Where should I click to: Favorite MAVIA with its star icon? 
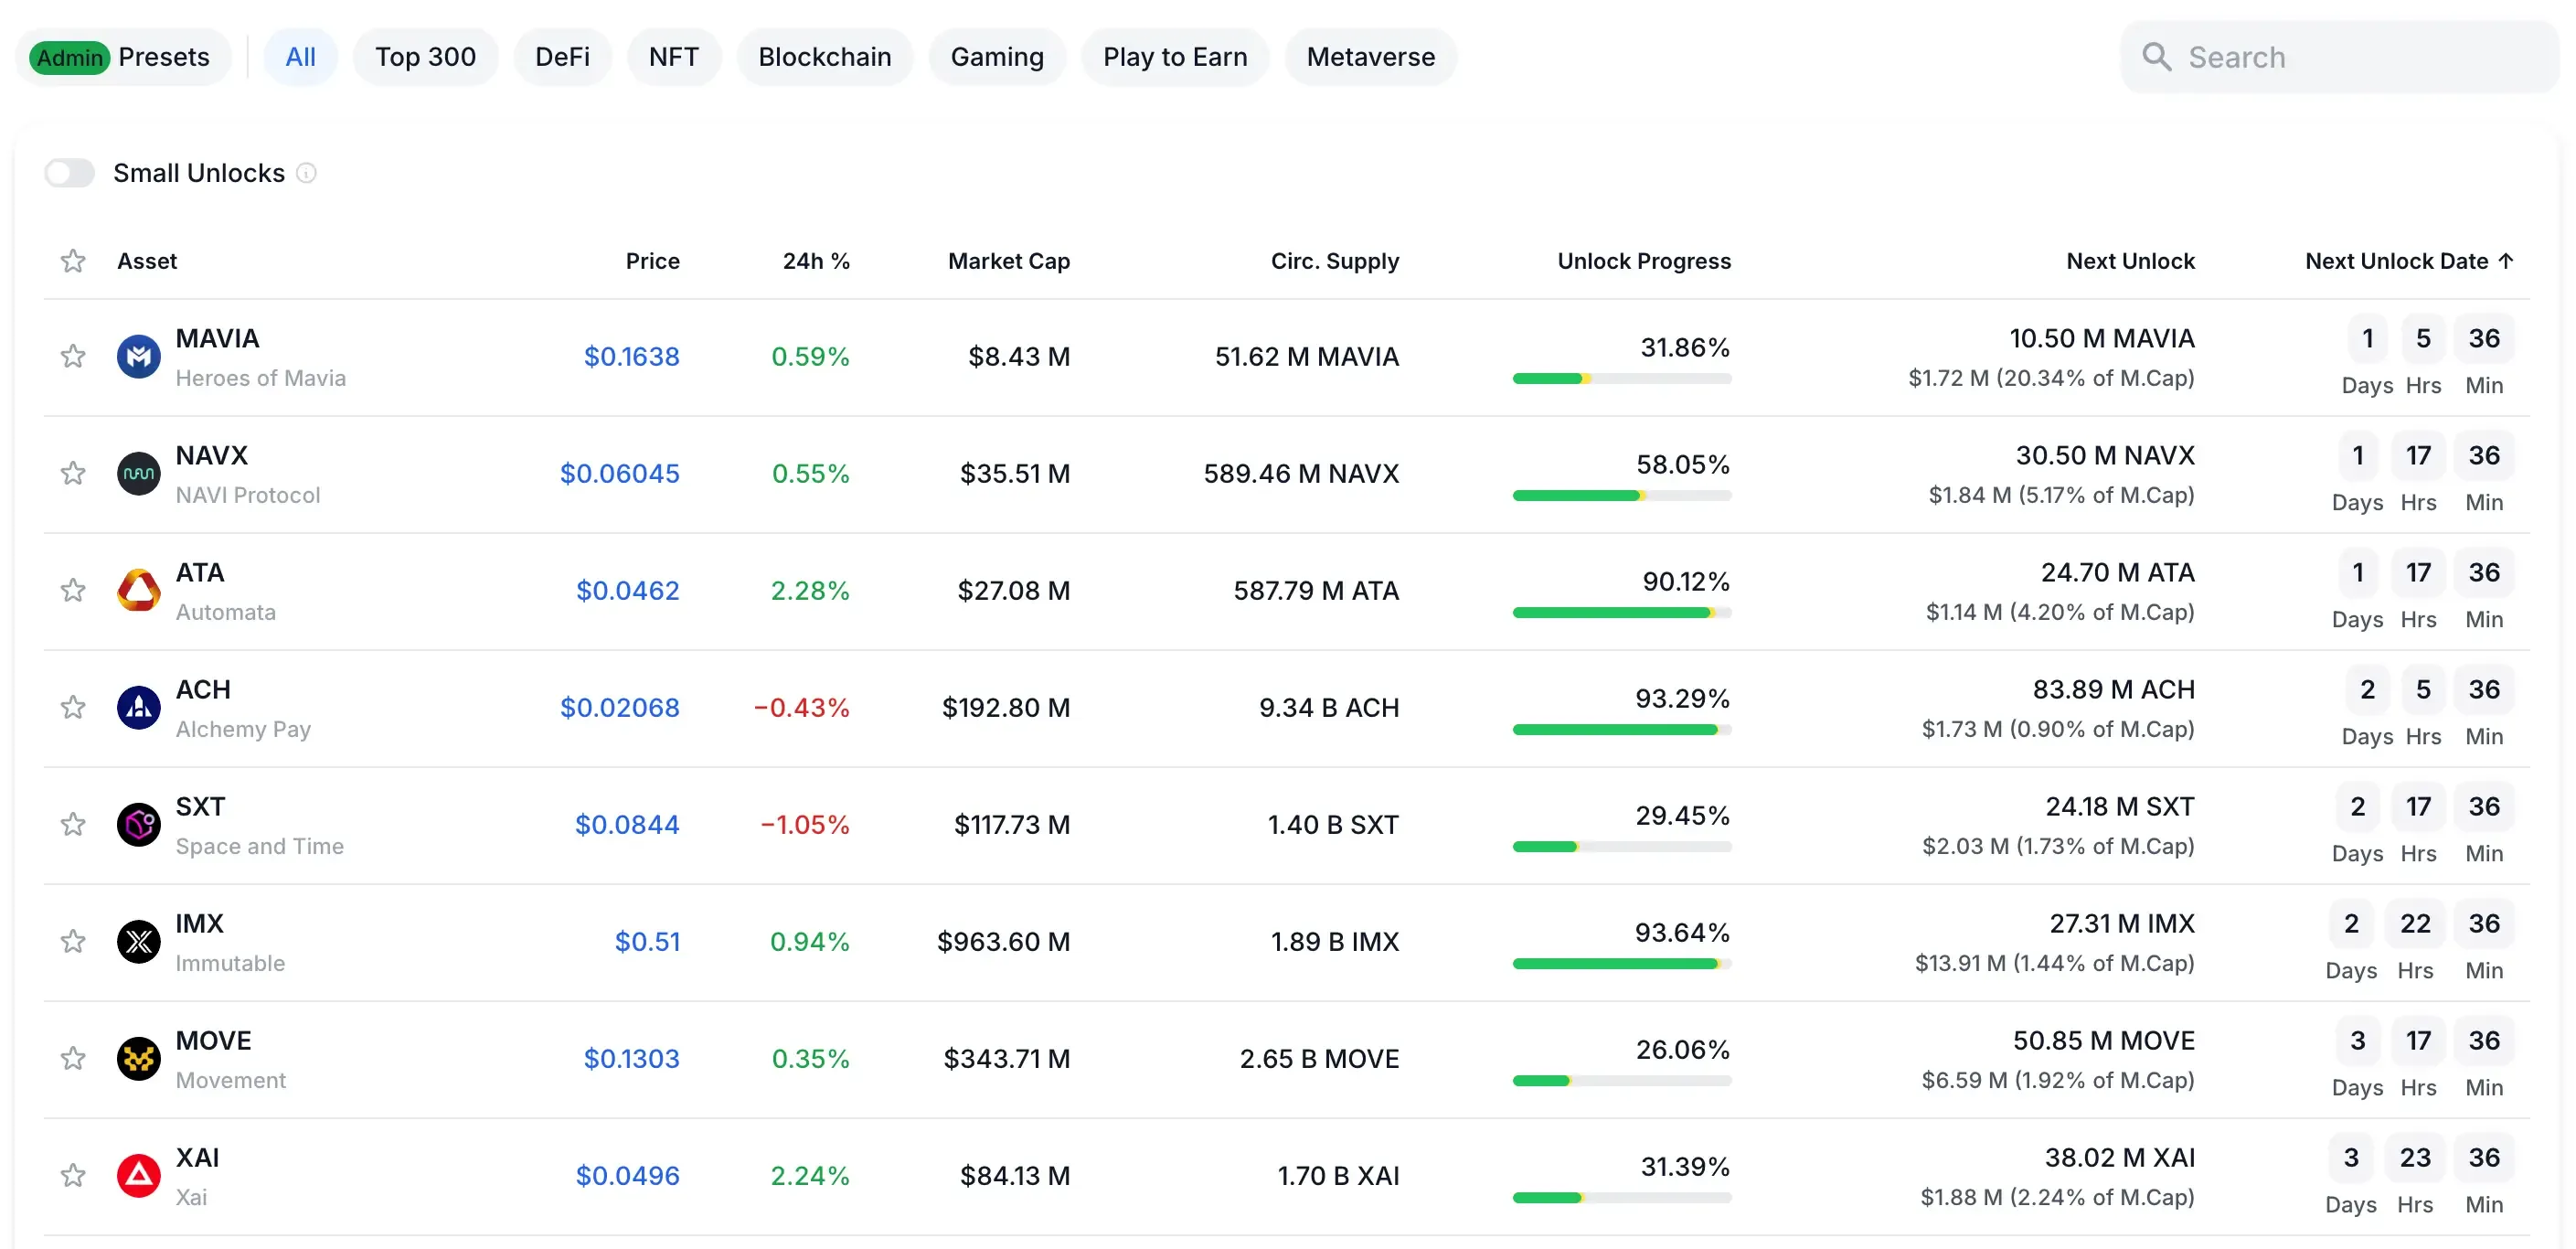pos(73,357)
